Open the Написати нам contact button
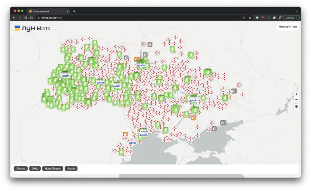Screen dimensions: 311x191 (x=288, y=27)
